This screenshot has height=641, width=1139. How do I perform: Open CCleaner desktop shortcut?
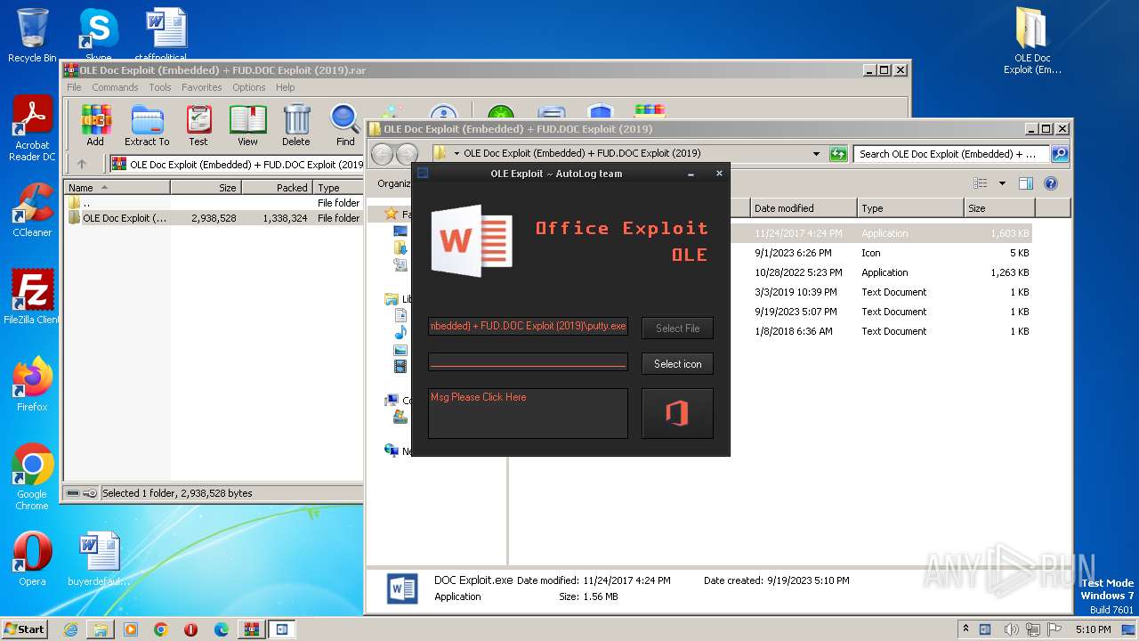point(32,210)
